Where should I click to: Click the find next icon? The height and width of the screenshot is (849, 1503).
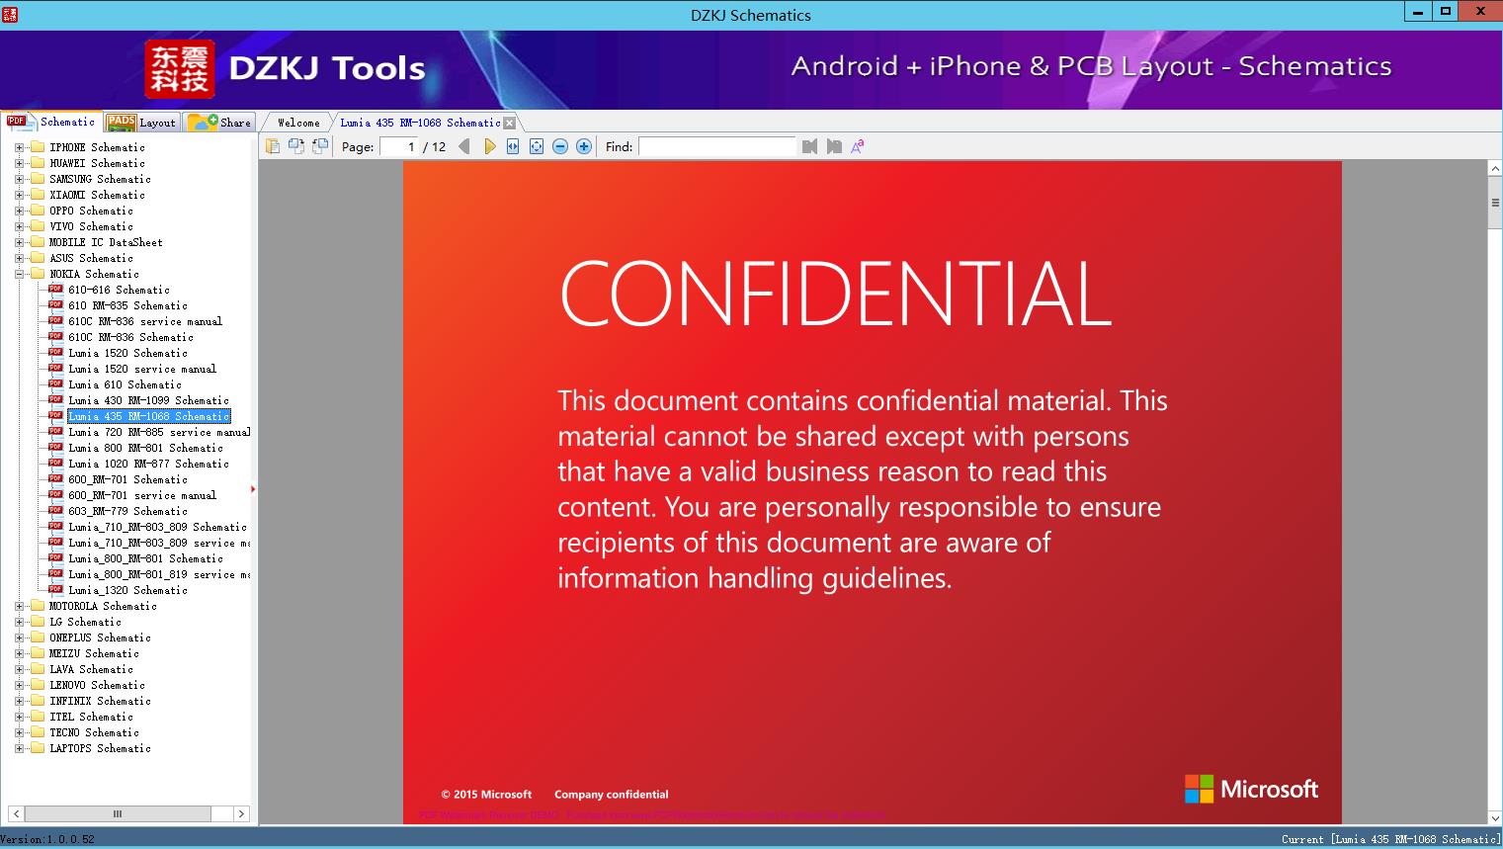click(x=834, y=146)
